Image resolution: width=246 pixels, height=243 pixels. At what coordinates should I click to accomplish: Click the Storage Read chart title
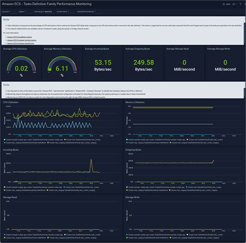10,197
